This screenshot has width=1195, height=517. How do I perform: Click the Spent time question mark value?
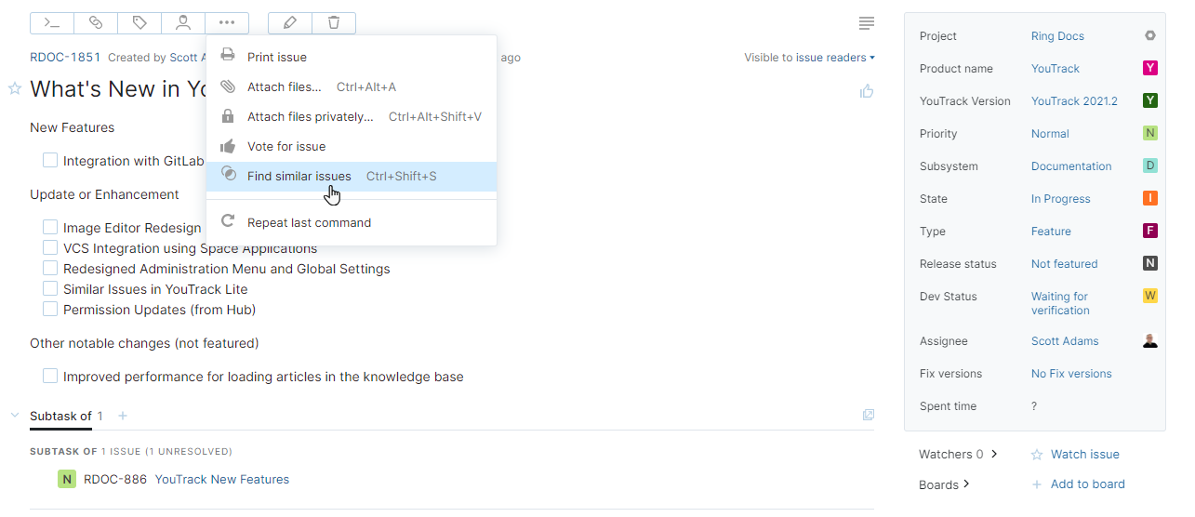click(1034, 406)
